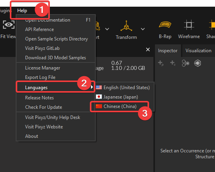Switch to the Inspector tab
This screenshot has height=172, width=215.
click(168, 51)
